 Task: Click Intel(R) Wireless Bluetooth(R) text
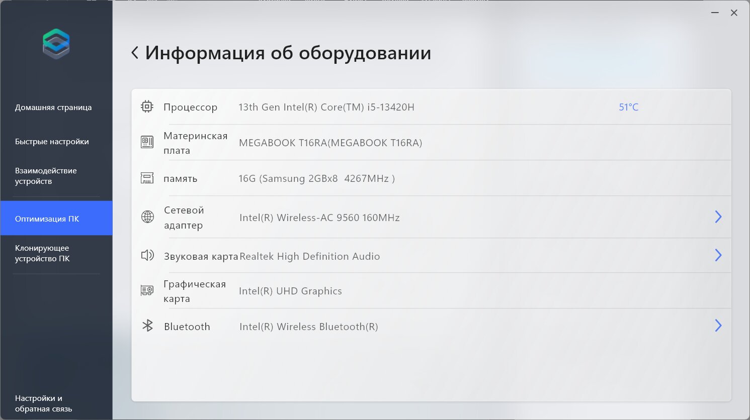[x=309, y=327]
